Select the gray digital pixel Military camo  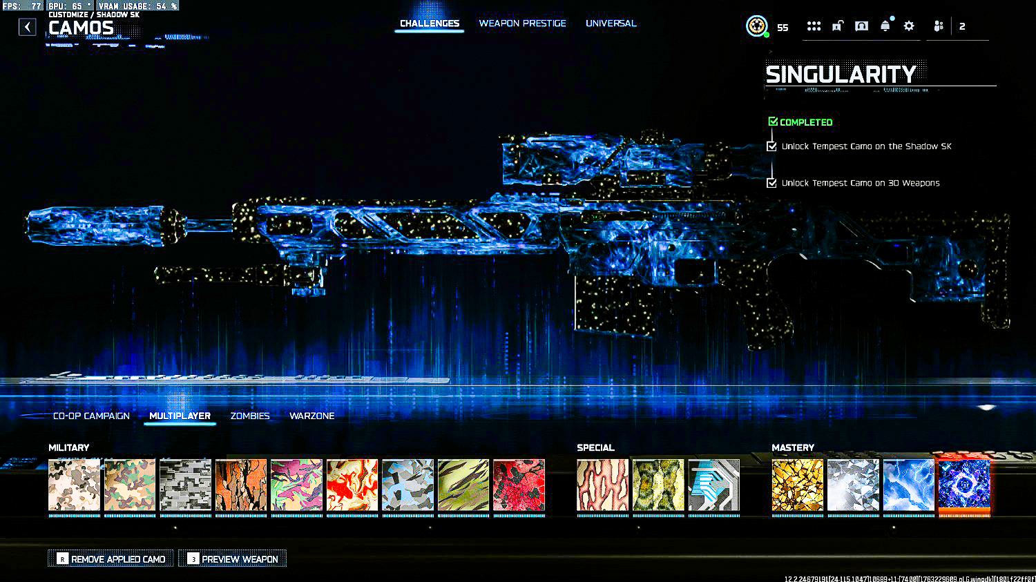coord(186,485)
